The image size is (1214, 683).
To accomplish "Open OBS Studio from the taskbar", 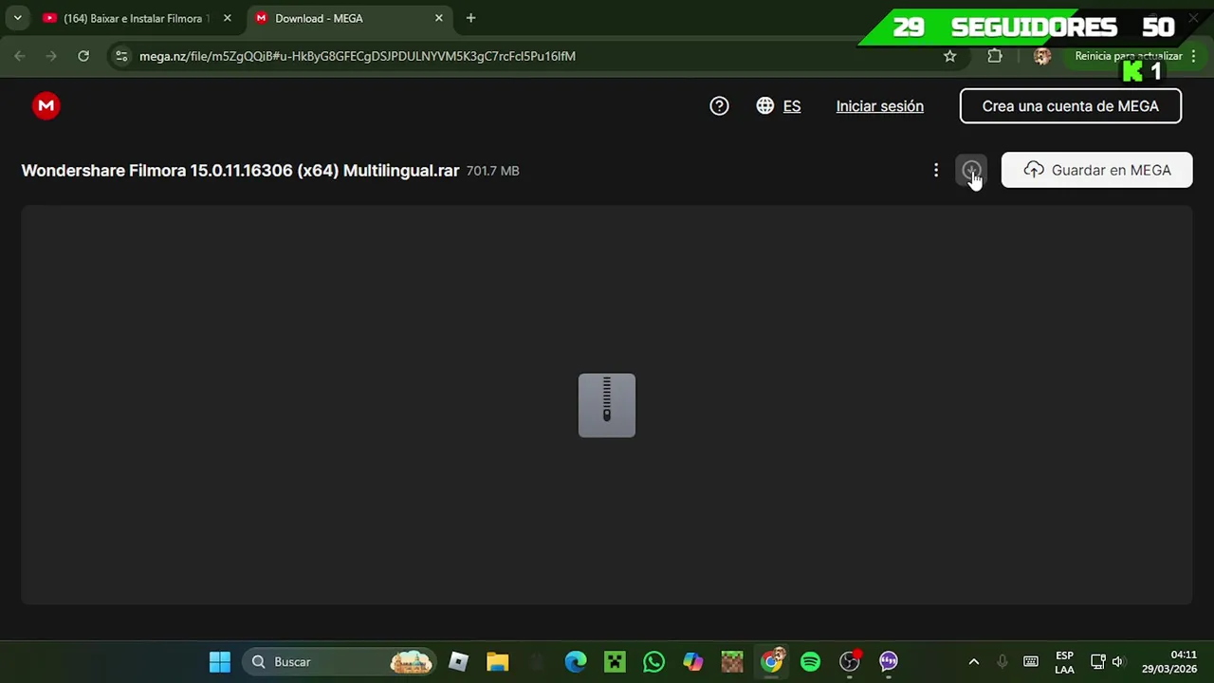I will pos(850,661).
